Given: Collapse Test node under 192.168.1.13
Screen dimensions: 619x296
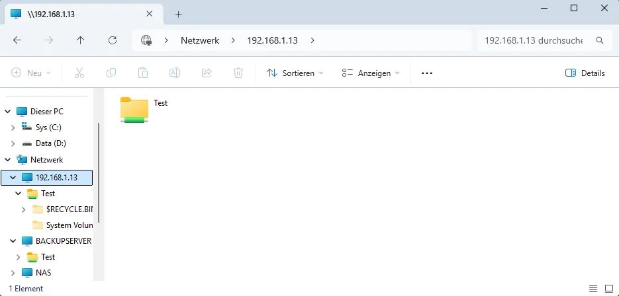Looking at the screenshot, I should 18,194.
